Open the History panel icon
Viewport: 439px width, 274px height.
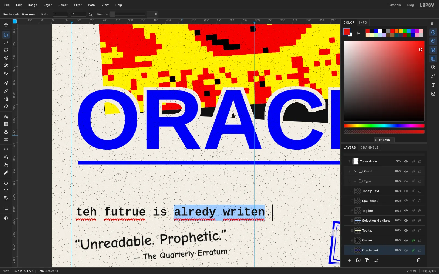433,67
